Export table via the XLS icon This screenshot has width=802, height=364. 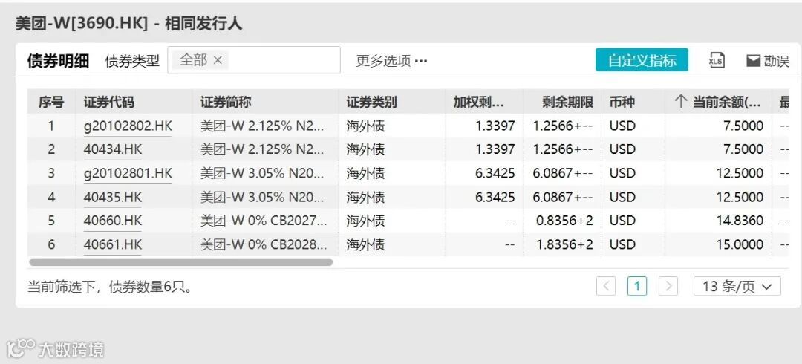(717, 60)
